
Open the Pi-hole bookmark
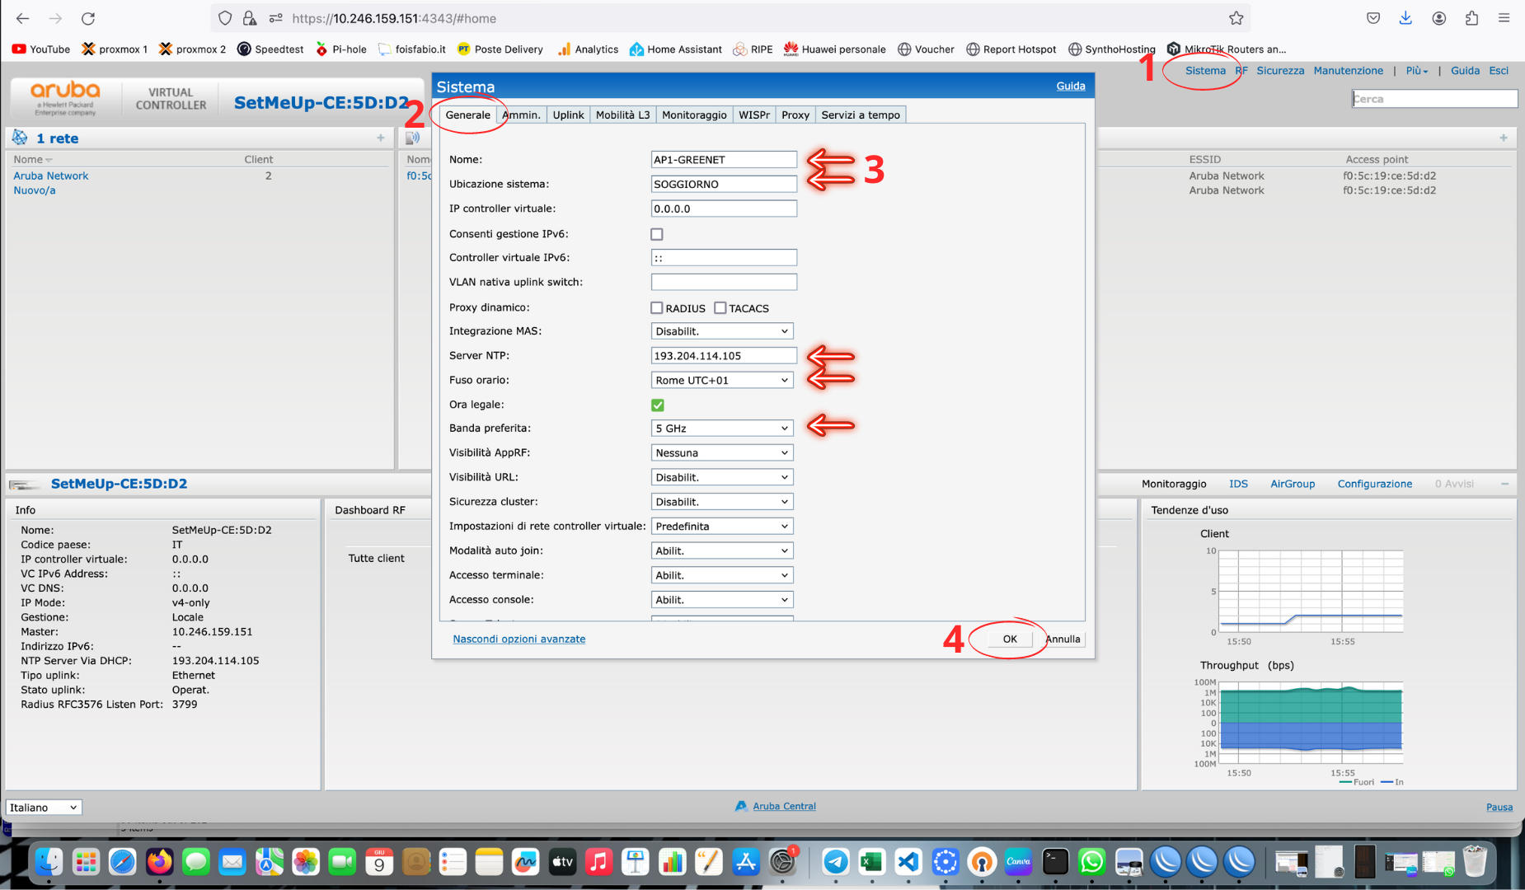point(340,49)
